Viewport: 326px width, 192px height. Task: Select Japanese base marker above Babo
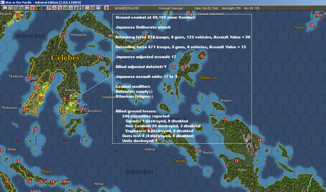237,160
